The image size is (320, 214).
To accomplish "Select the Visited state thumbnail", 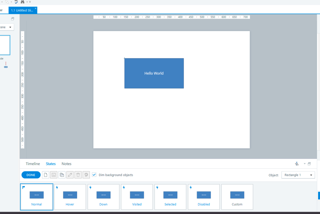I will (137, 197).
